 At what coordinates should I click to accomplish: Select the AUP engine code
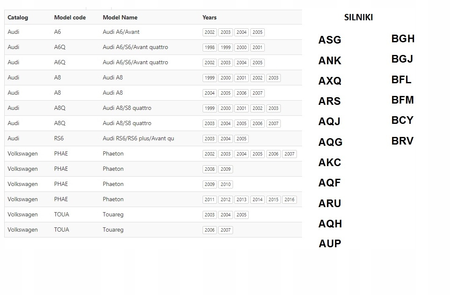click(x=329, y=243)
